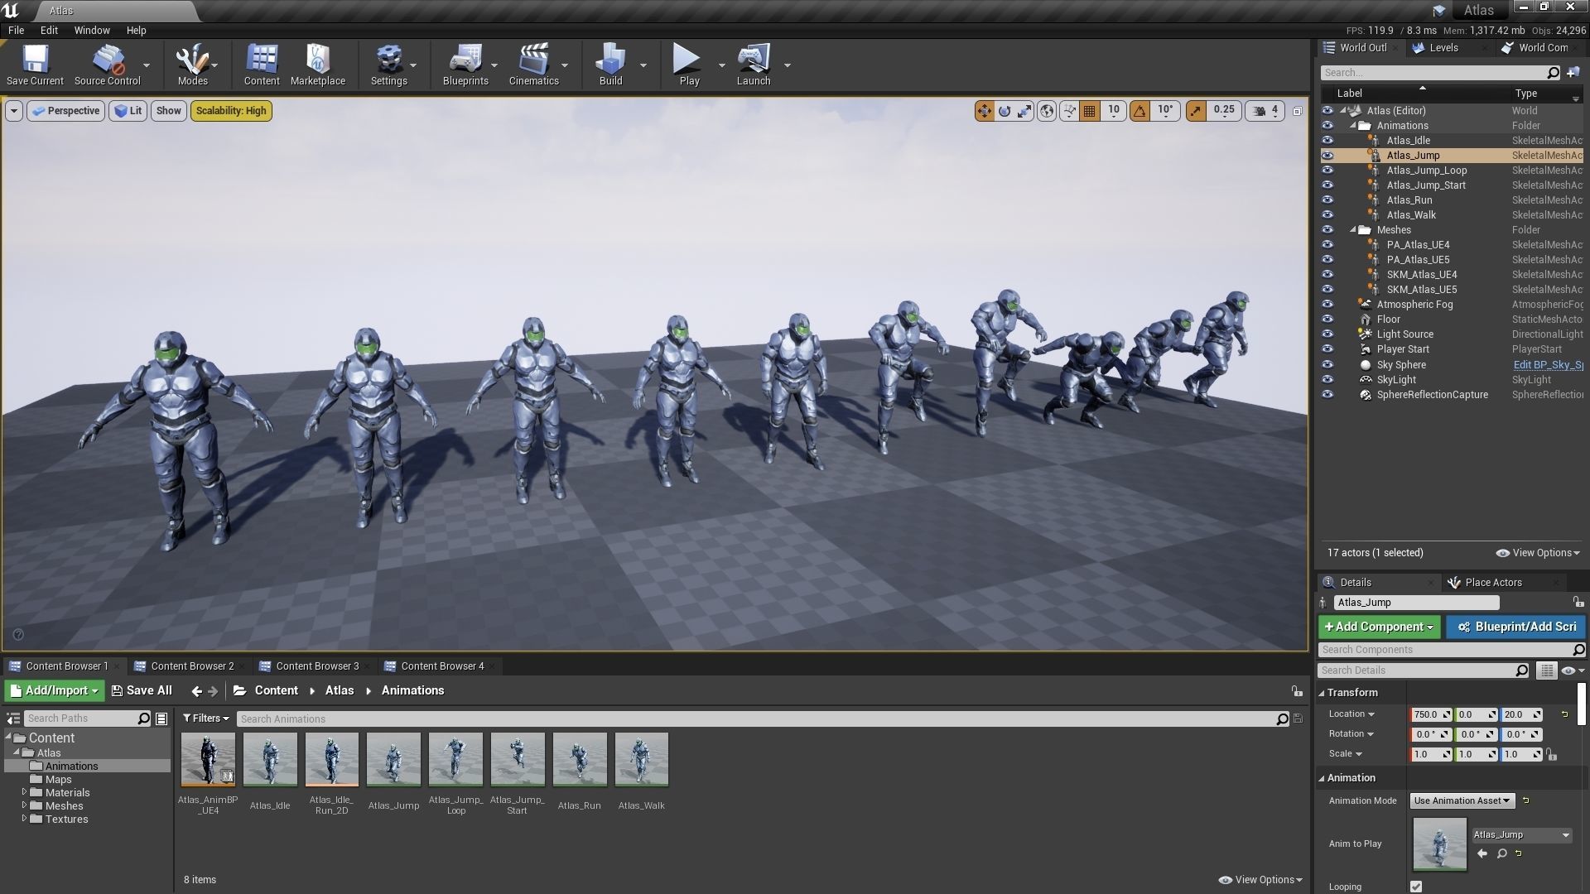Click the Build toolbar icon
Screen dimensions: 1590x894
(610, 65)
